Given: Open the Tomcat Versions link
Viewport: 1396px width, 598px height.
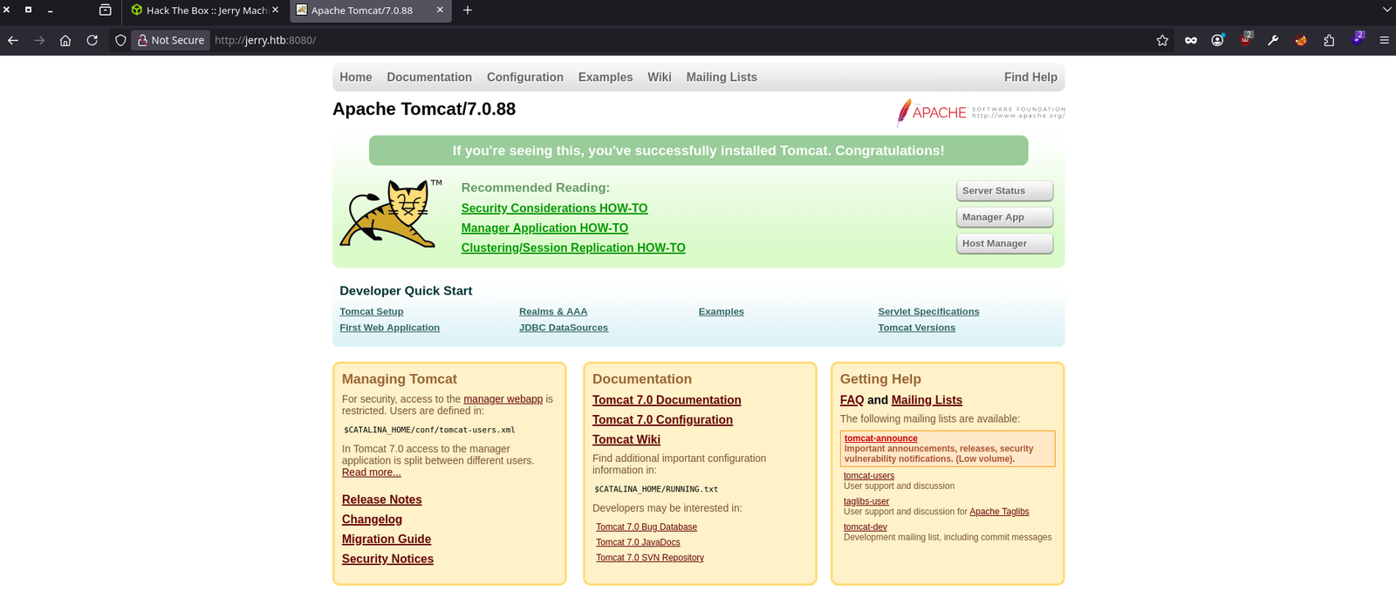Looking at the screenshot, I should [917, 328].
